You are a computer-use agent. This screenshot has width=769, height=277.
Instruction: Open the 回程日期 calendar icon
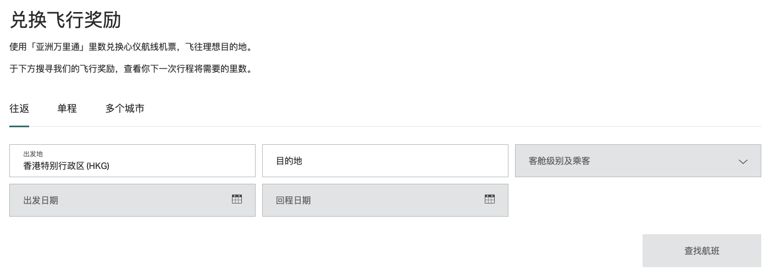click(x=490, y=199)
